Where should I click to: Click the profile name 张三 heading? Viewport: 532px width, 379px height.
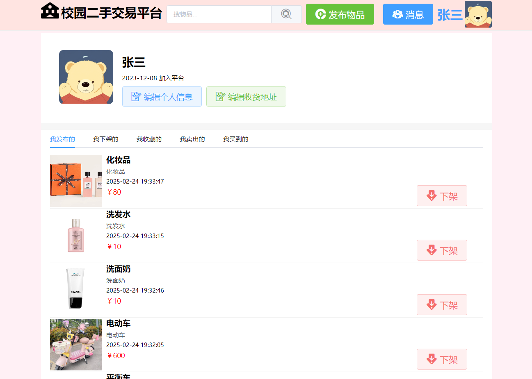click(134, 62)
